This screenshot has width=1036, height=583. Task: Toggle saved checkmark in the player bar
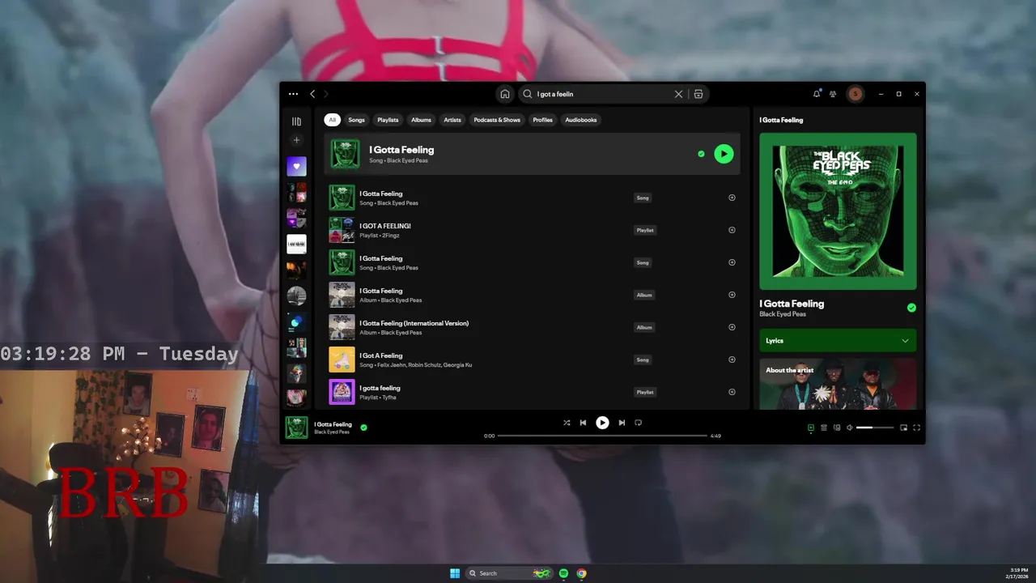click(363, 428)
